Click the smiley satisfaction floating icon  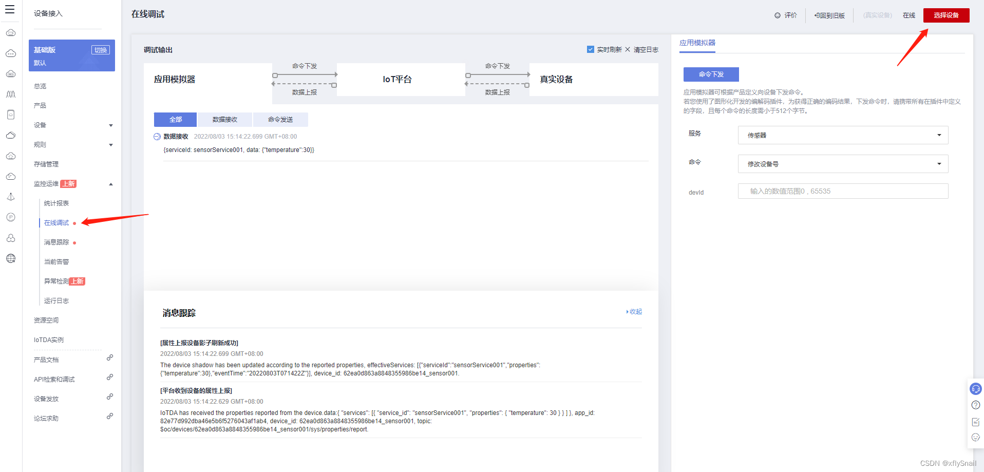point(976,438)
